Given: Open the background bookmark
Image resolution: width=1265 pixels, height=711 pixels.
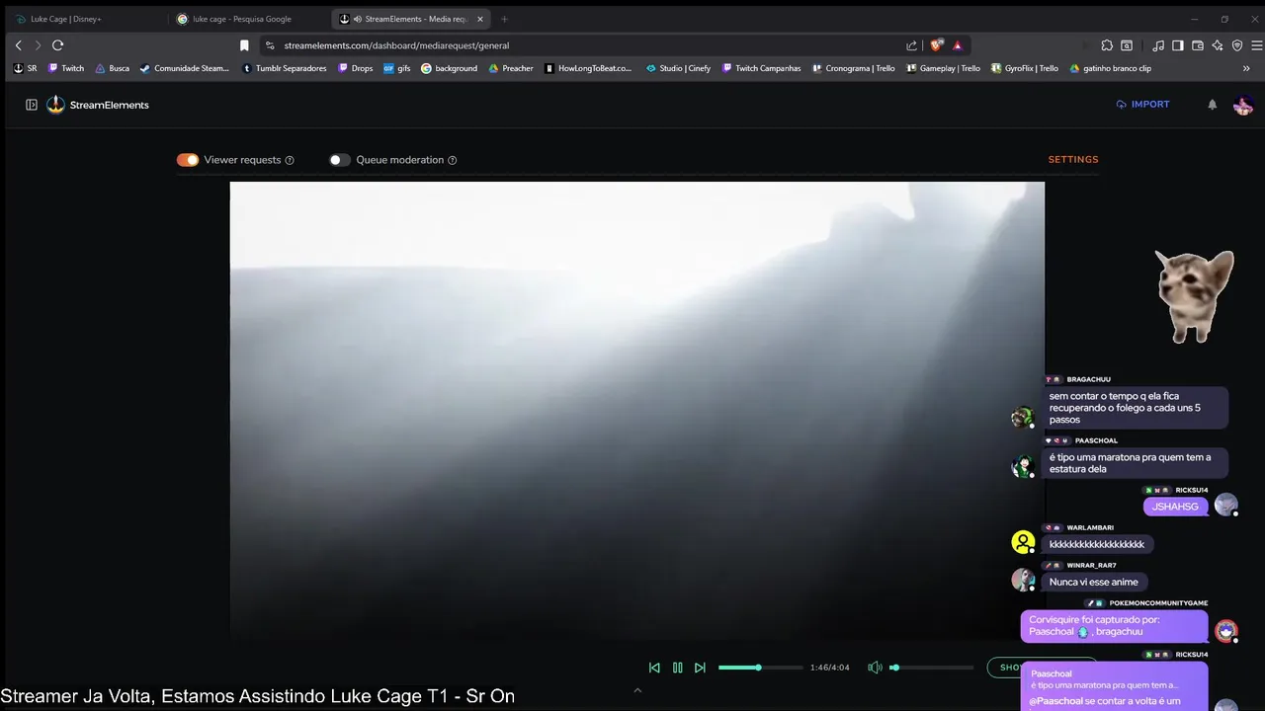Looking at the screenshot, I should [449, 68].
